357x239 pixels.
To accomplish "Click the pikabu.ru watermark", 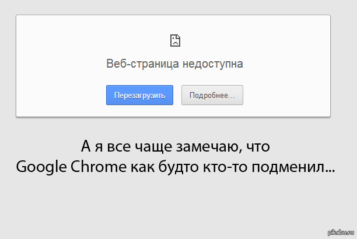I will click(339, 233).
